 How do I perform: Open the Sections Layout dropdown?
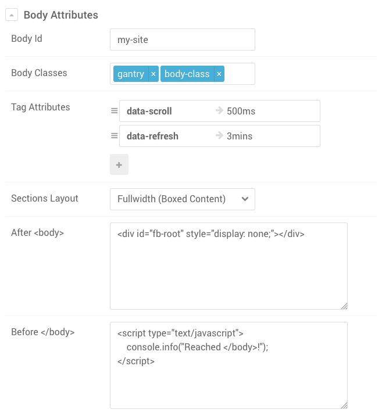182,199
